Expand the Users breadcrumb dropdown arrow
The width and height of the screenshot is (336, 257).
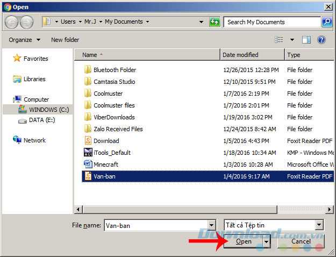coord(80,22)
